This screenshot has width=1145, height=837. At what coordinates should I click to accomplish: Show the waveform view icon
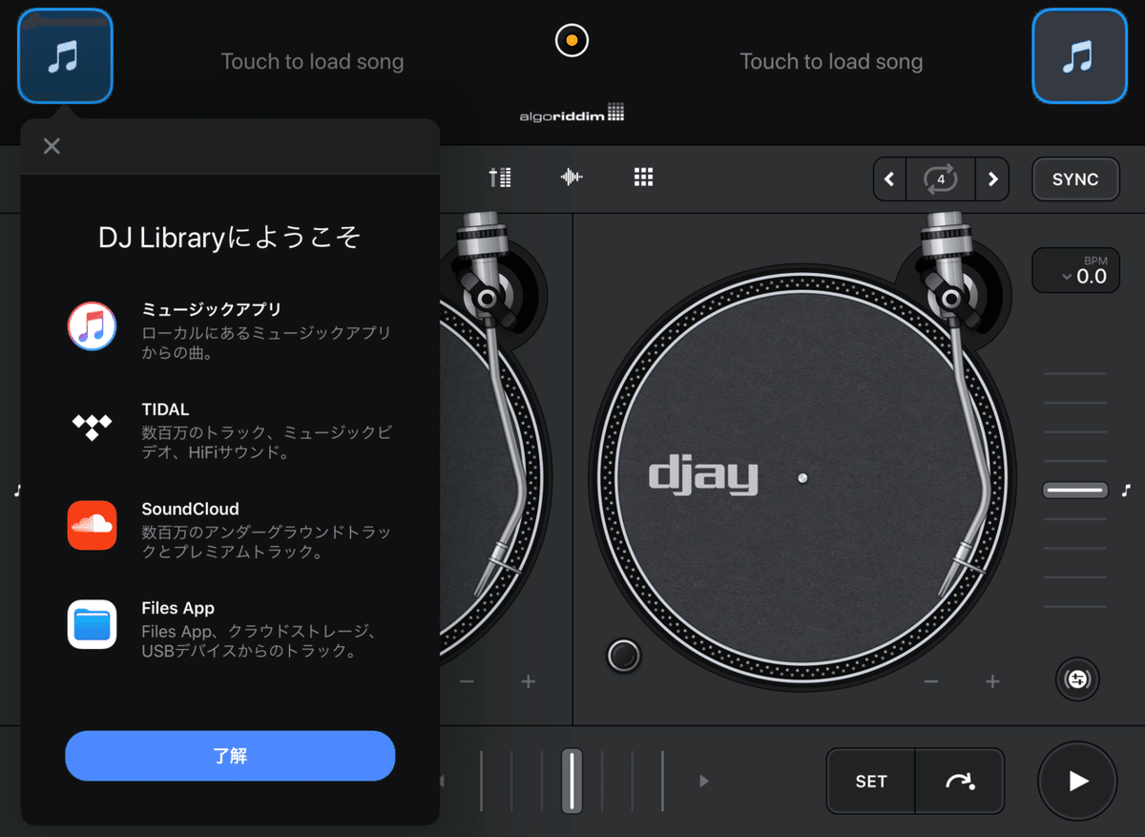(572, 177)
